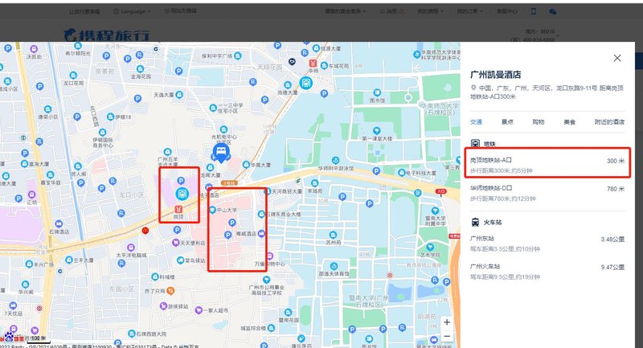Expand the 我的订单 dropdown menu

click(469, 12)
